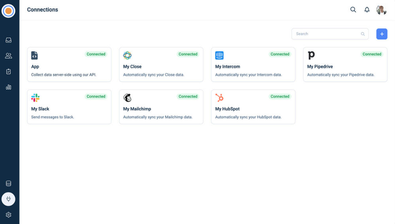This screenshot has width=395, height=224.
Task: Click the blue add connection button
Action: tap(382, 34)
